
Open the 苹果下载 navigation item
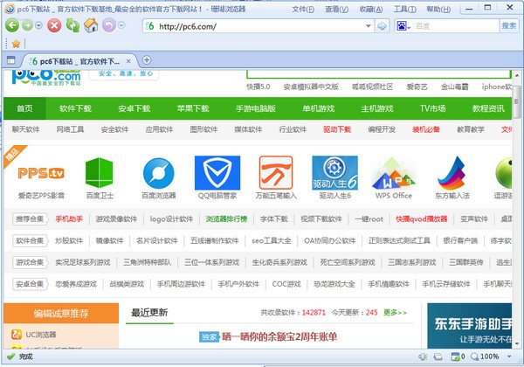pyautogui.click(x=193, y=108)
